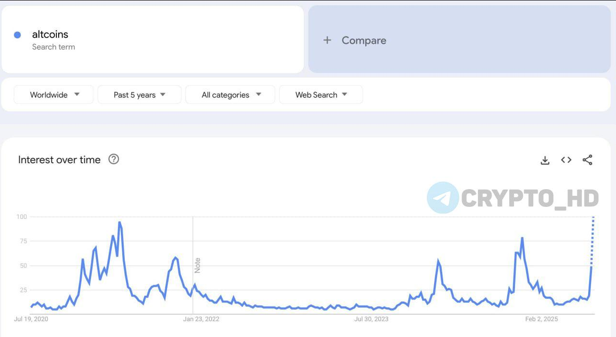The height and width of the screenshot is (337, 616).
Task: Click the Feb 2, 2025 date label
Action: (x=541, y=319)
